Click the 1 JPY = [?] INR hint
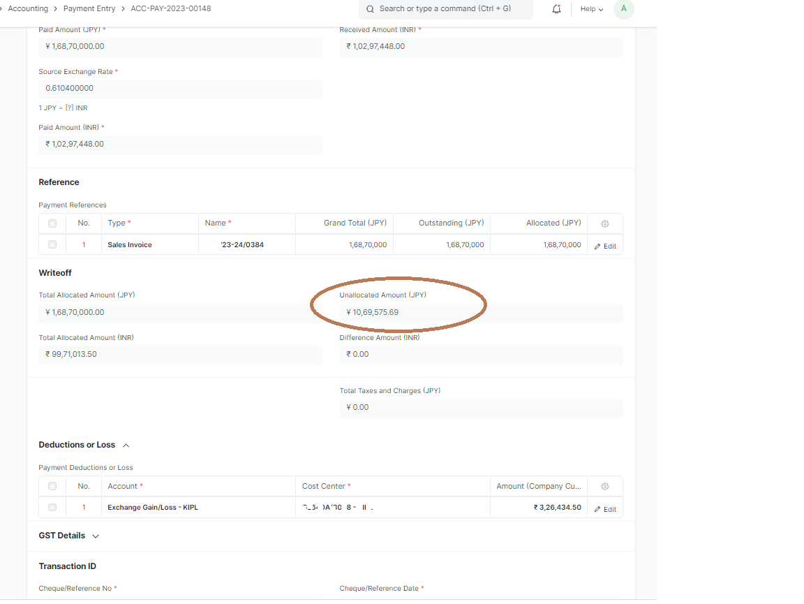The image size is (804, 604). 63,108
